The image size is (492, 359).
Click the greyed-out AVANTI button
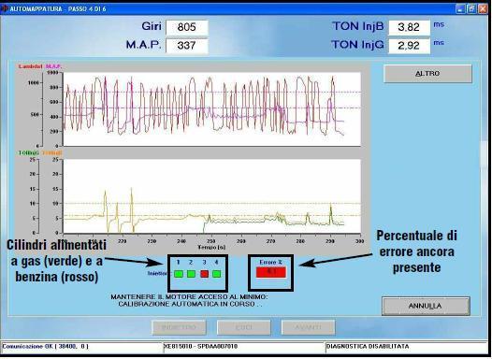pyautogui.click(x=308, y=327)
